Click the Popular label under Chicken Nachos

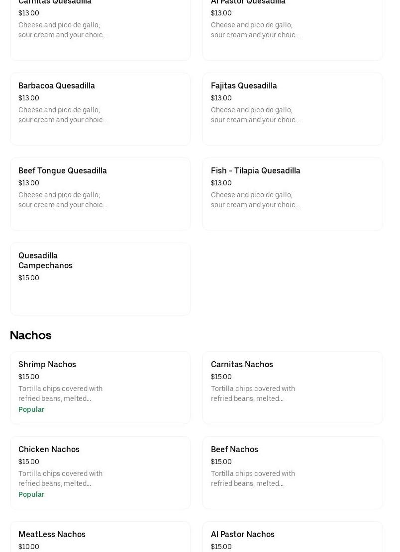point(31,494)
